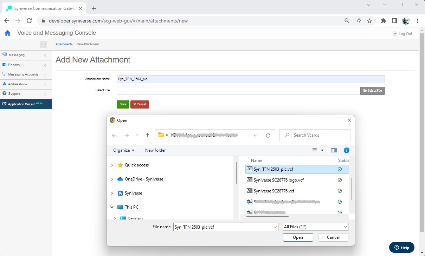Switch to the Syniverse Communication Gateway tab
This screenshot has height=256, width=425.
point(44,8)
